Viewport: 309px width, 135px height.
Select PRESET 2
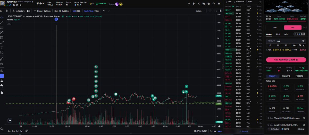286,76
